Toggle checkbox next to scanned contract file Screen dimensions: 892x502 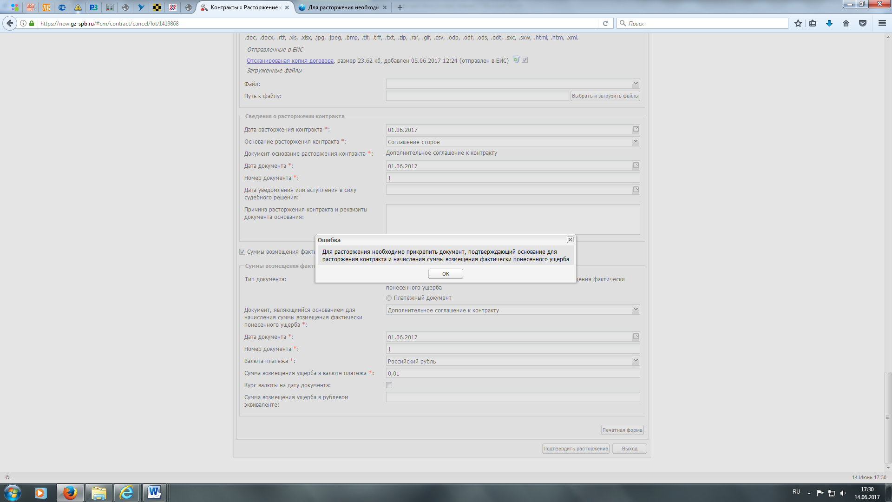click(525, 60)
